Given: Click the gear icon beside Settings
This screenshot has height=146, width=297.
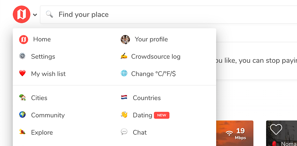Looking at the screenshot, I should point(22,56).
